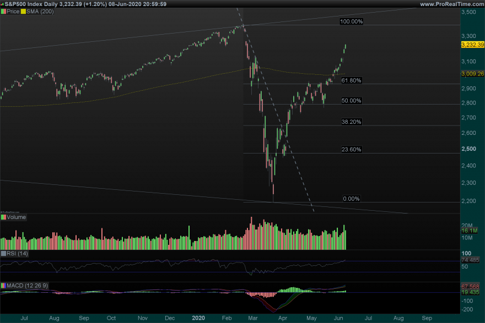Image resolution: width=485 pixels, height=323 pixels.
Task: Open the www.ProRealTime.com link
Action: [x=452, y=3]
